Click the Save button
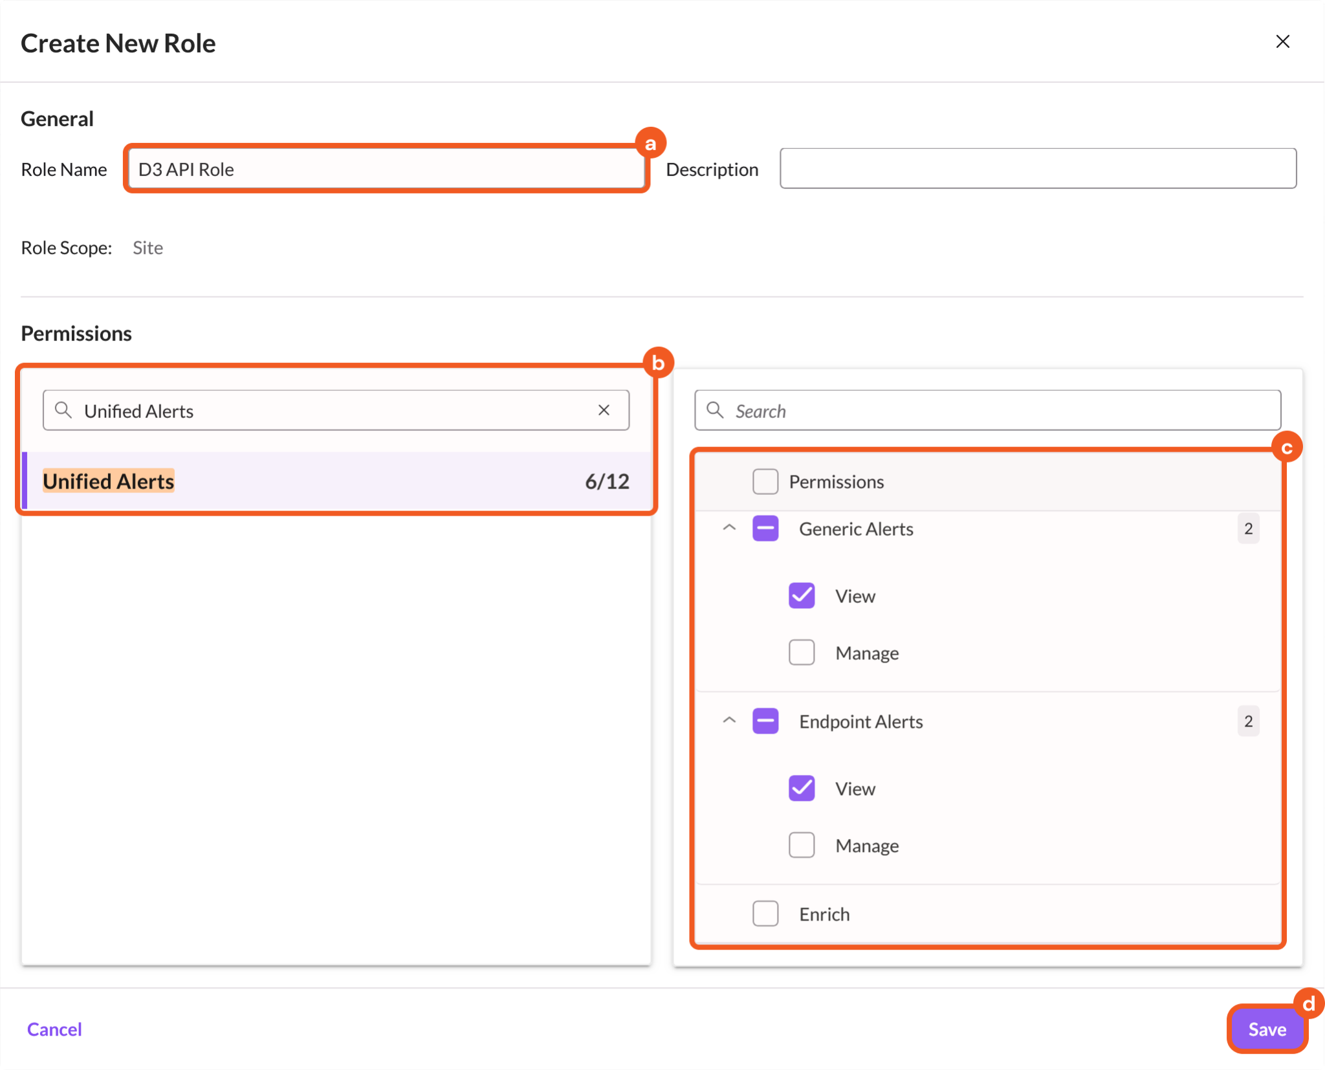The height and width of the screenshot is (1070, 1325). coord(1267,1029)
